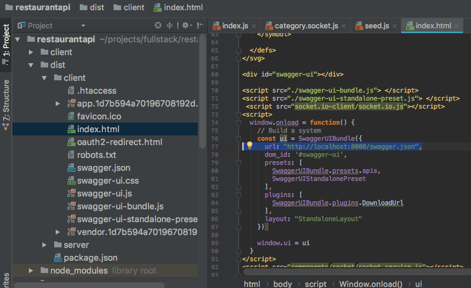Click the project tree vertical scrollbar

click(x=203, y=91)
